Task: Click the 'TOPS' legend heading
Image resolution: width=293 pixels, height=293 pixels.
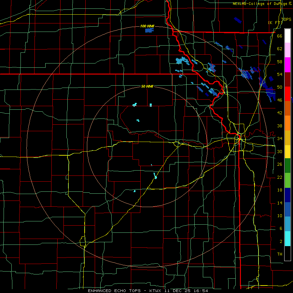Action: (x=286, y=19)
